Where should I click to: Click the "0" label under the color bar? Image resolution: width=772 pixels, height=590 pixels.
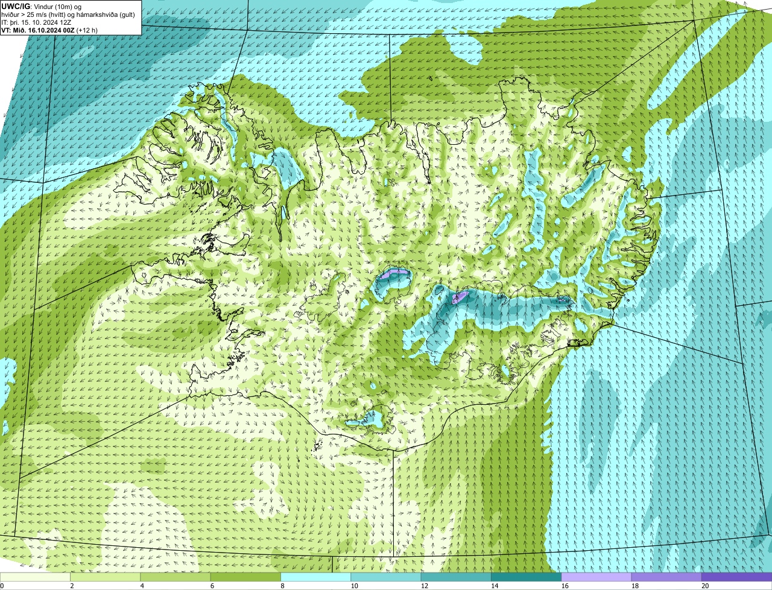click(x=2, y=586)
